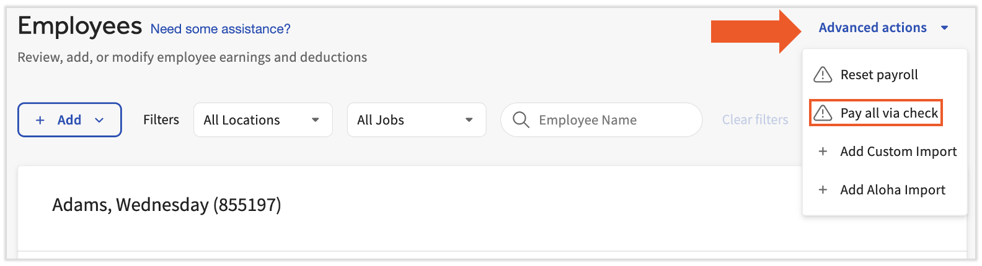Screen dimensions: 982x266
Task: Choose Add Aloha Import menu entry
Action: pyautogui.click(x=893, y=190)
